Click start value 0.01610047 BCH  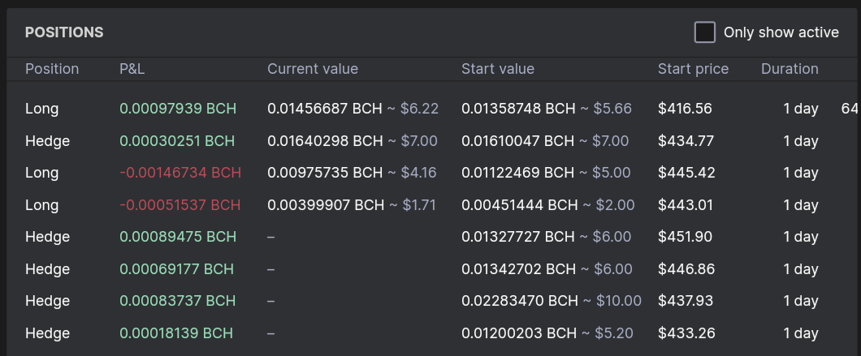pyautogui.click(x=517, y=141)
